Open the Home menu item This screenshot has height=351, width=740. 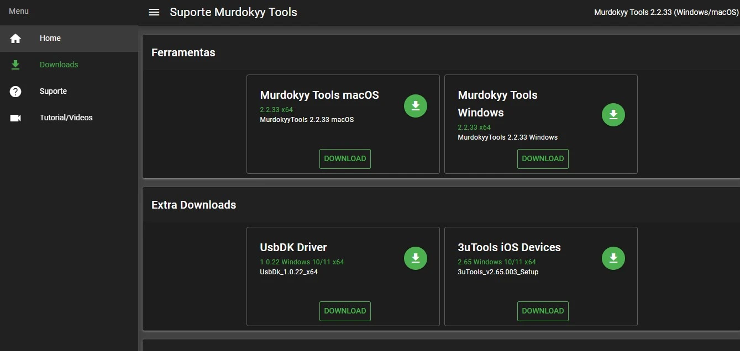click(x=69, y=39)
